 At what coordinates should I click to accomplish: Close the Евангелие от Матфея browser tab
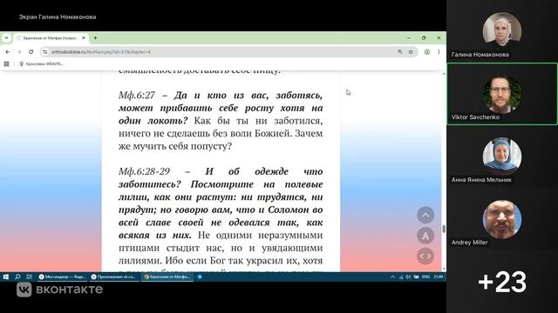[x=84, y=38]
